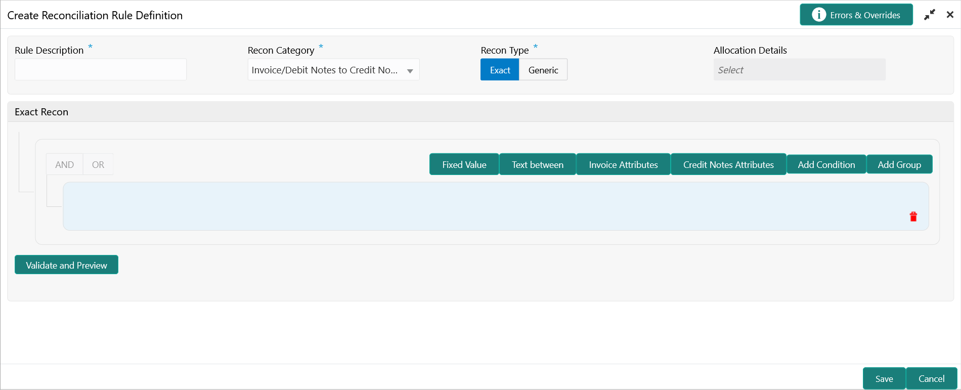Image resolution: width=961 pixels, height=390 pixels.
Task: Switch recon type to Generic
Action: pos(543,70)
